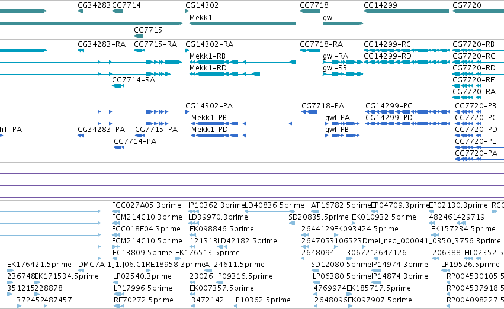Click the CG14299-RC transcript label
Screen dimensions: 504x309
(x=387, y=44)
